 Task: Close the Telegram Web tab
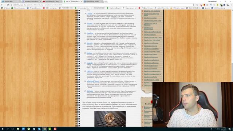(x=20, y=1)
